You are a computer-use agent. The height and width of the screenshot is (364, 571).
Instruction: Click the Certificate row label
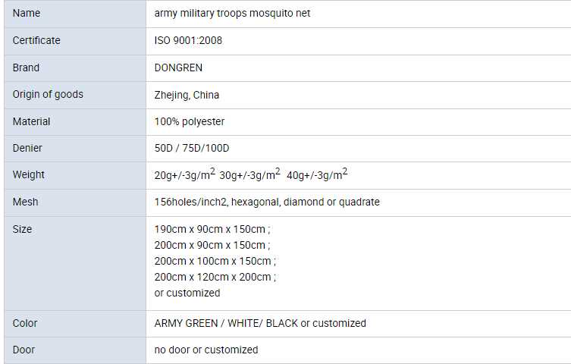[36, 41]
